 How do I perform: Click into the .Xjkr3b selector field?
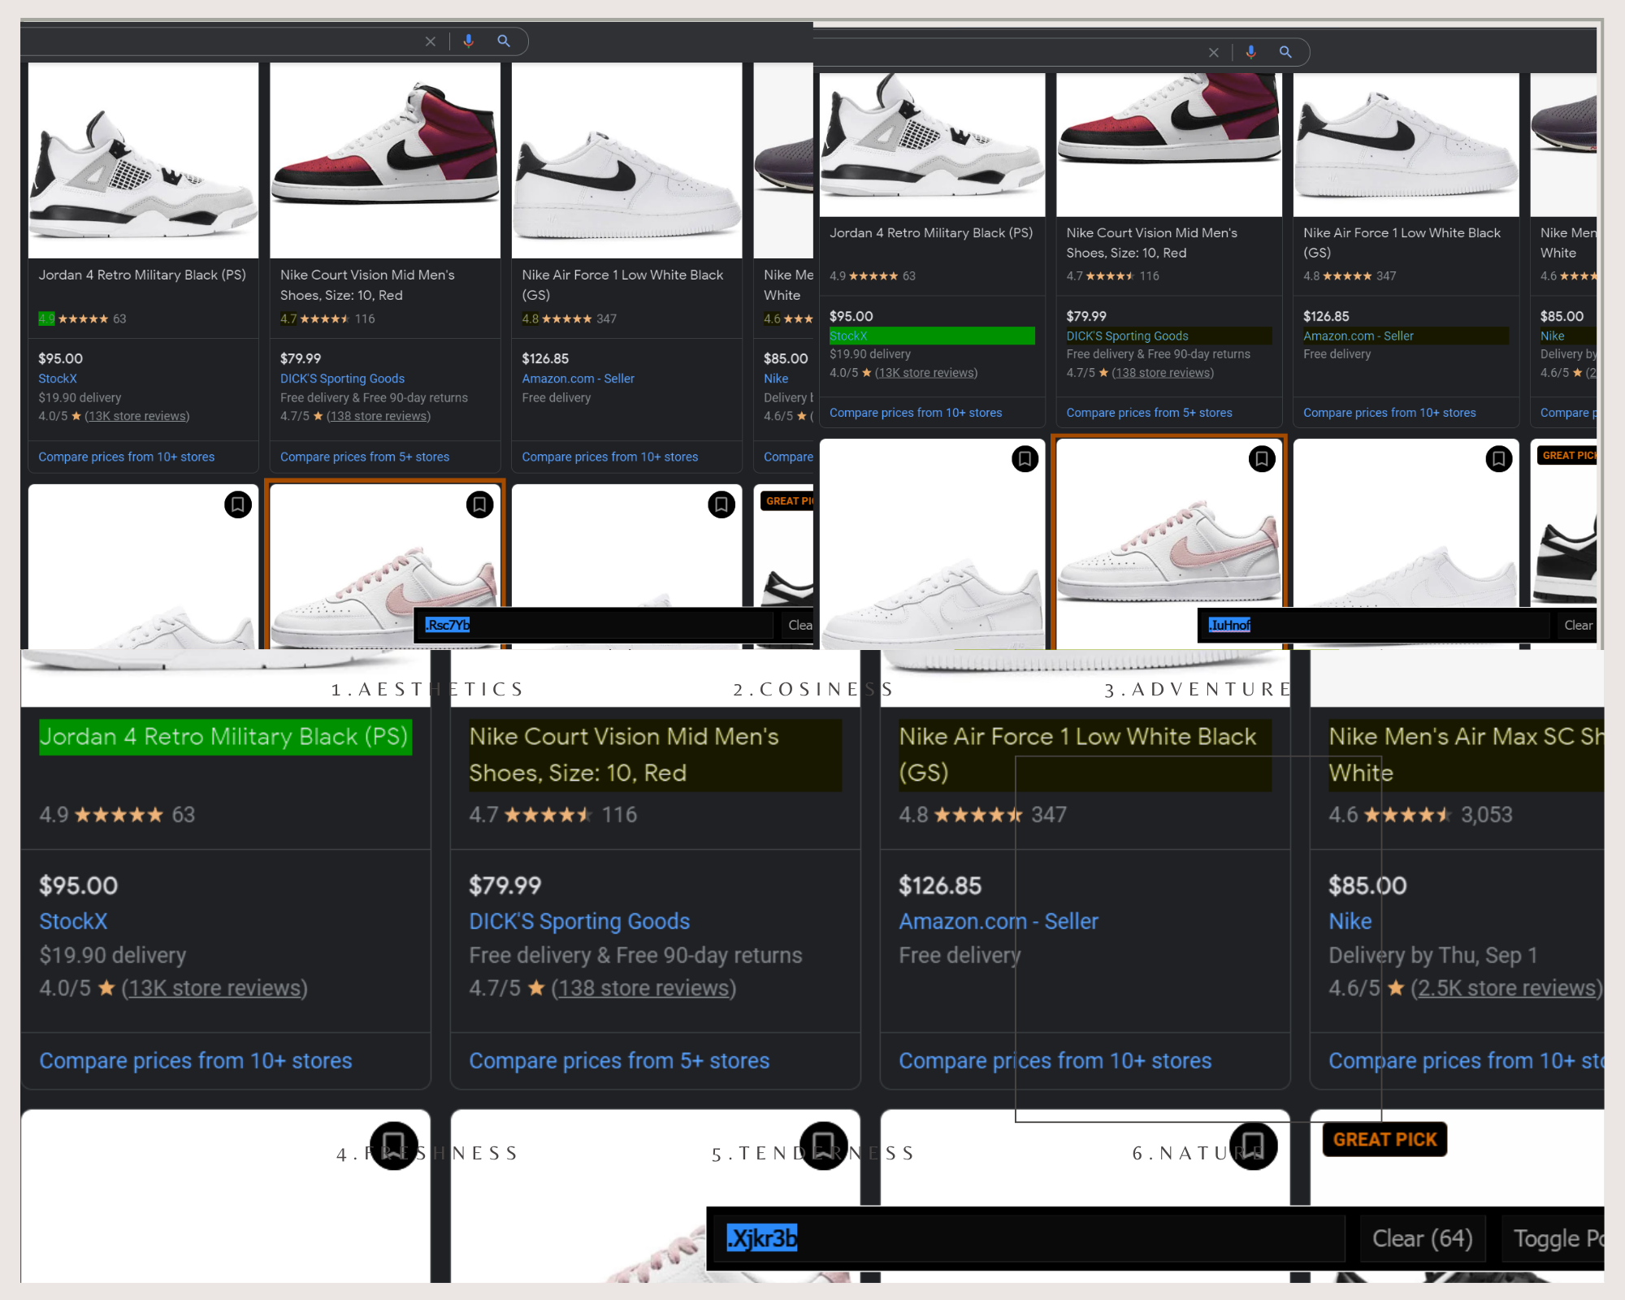(1030, 1238)
